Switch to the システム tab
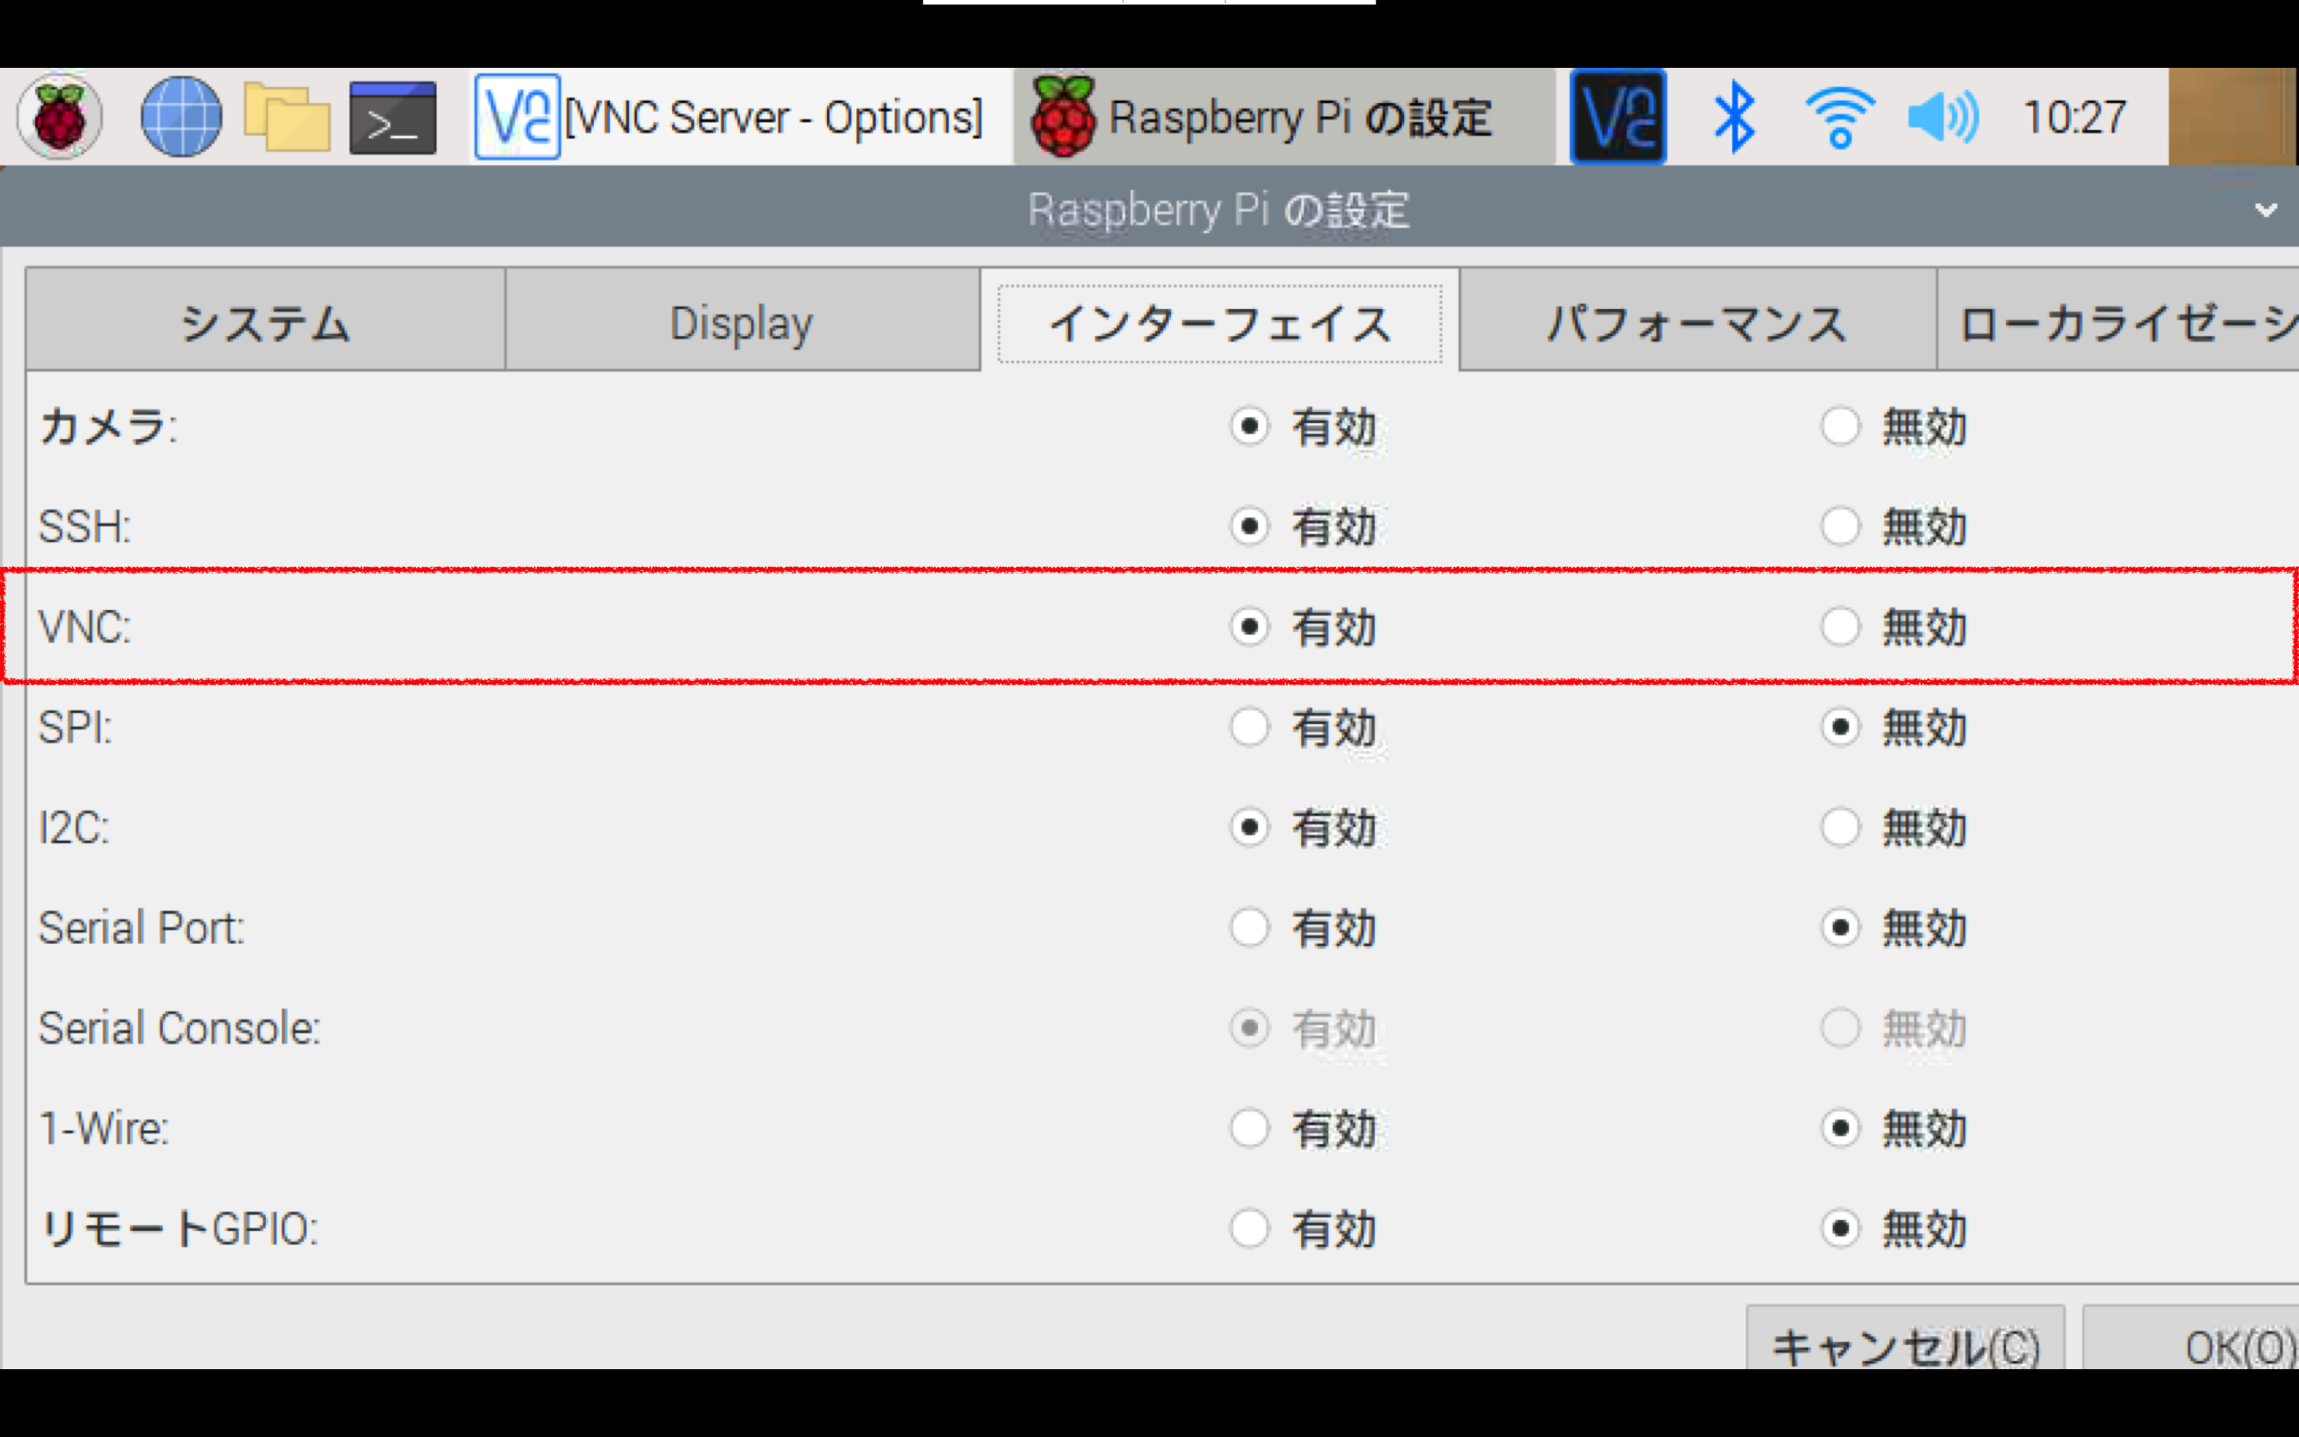 tap(265, 321)
